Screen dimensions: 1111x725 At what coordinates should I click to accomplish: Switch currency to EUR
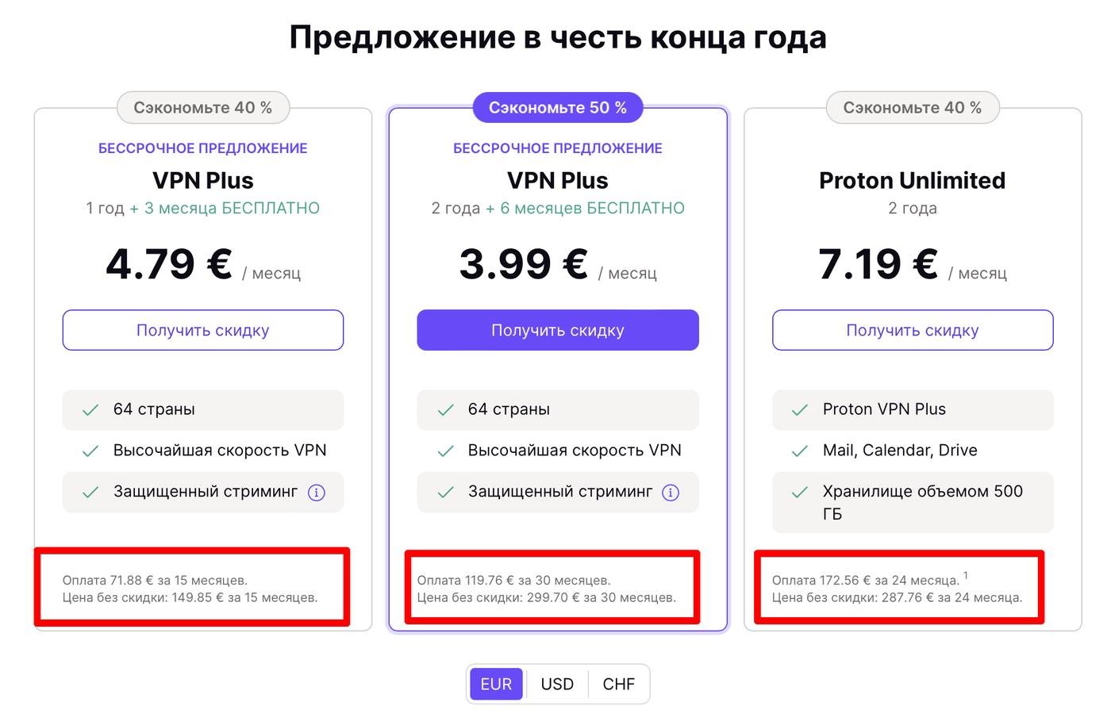pos(496,684)
